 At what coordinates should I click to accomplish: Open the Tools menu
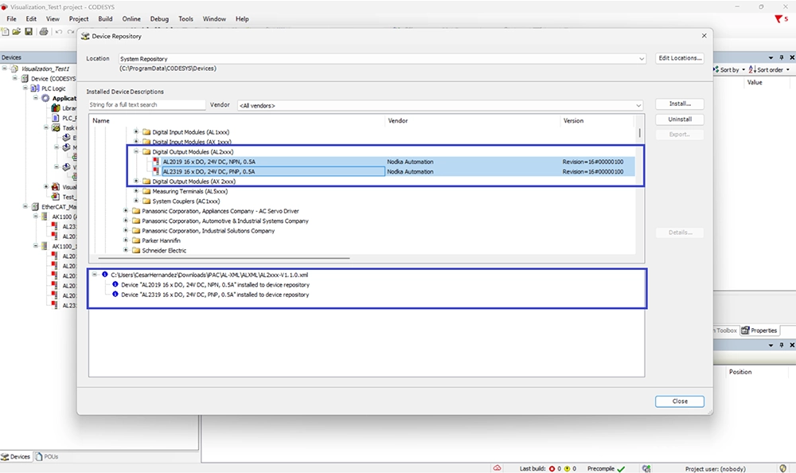185,19
